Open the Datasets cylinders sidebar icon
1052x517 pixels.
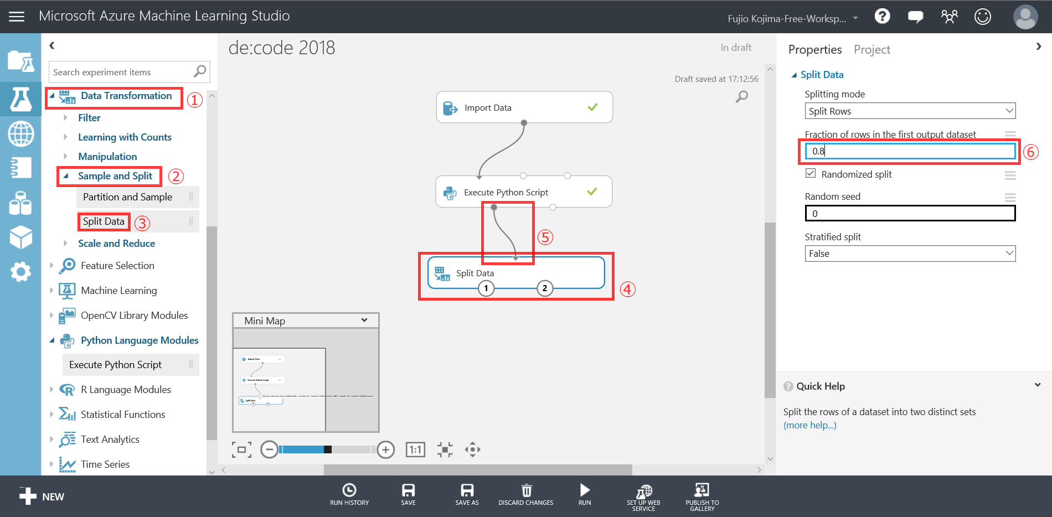[x=20, y=203]
